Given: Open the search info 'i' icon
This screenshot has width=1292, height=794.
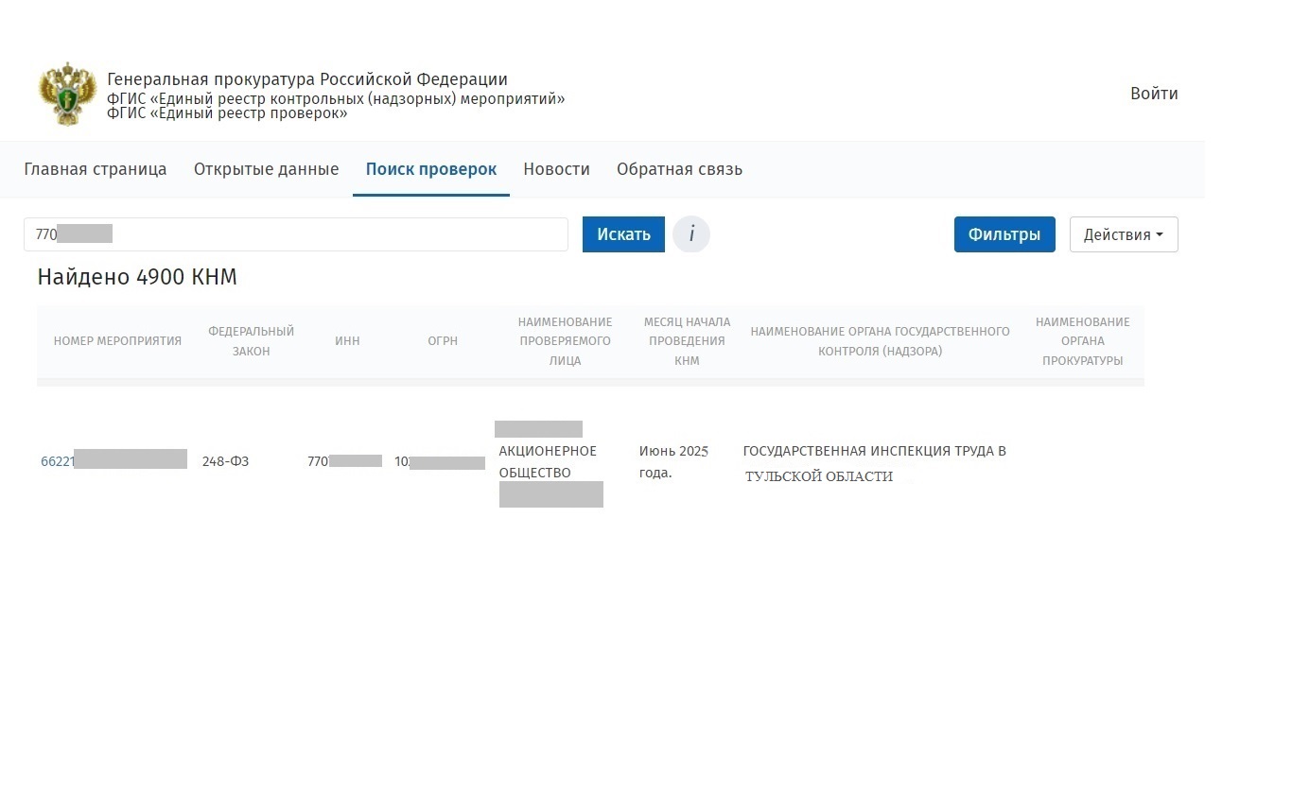Looking at the screenshot, I should coord(691,234).
